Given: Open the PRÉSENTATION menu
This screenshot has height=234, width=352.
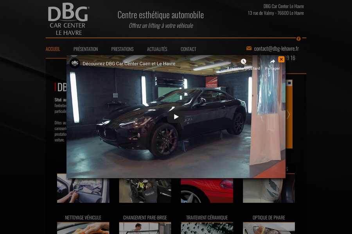Looking at the screenshot, I should point(86,49).
